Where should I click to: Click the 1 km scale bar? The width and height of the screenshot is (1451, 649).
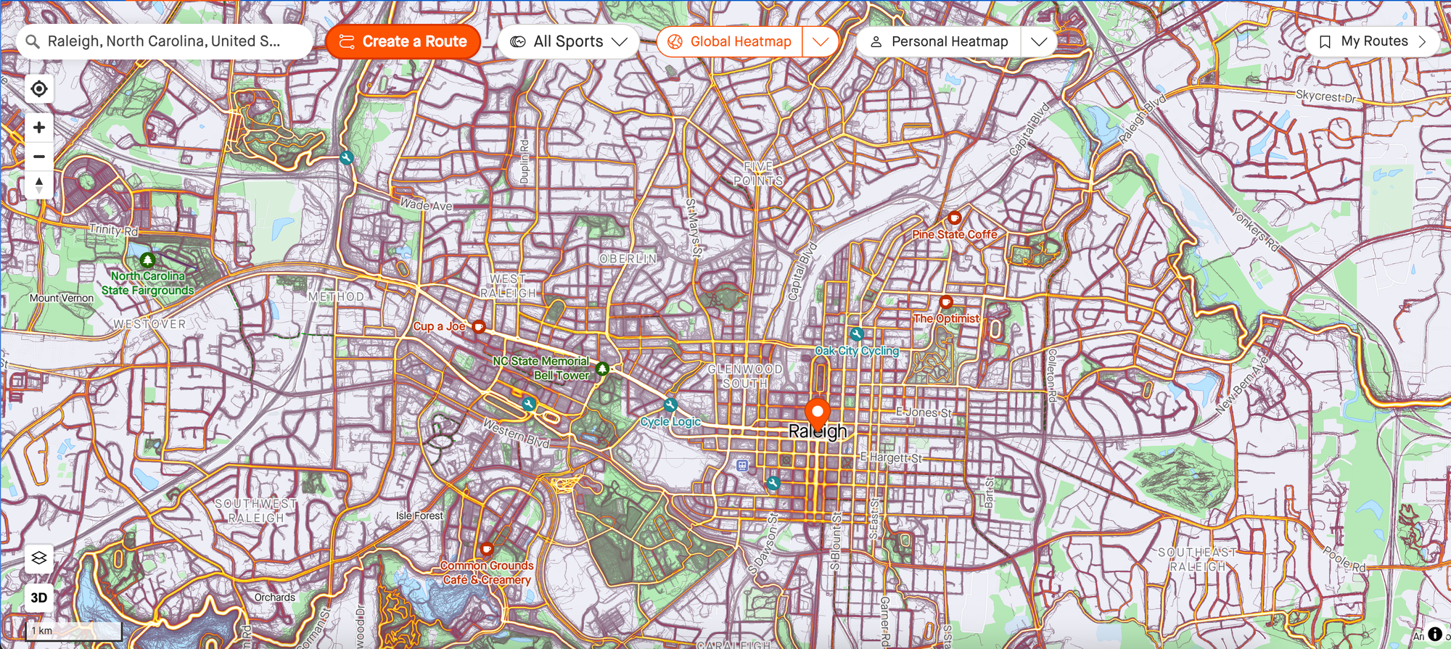[74, 630]
